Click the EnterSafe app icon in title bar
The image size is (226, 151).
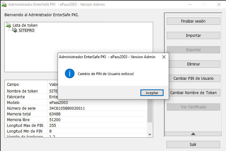4,4
